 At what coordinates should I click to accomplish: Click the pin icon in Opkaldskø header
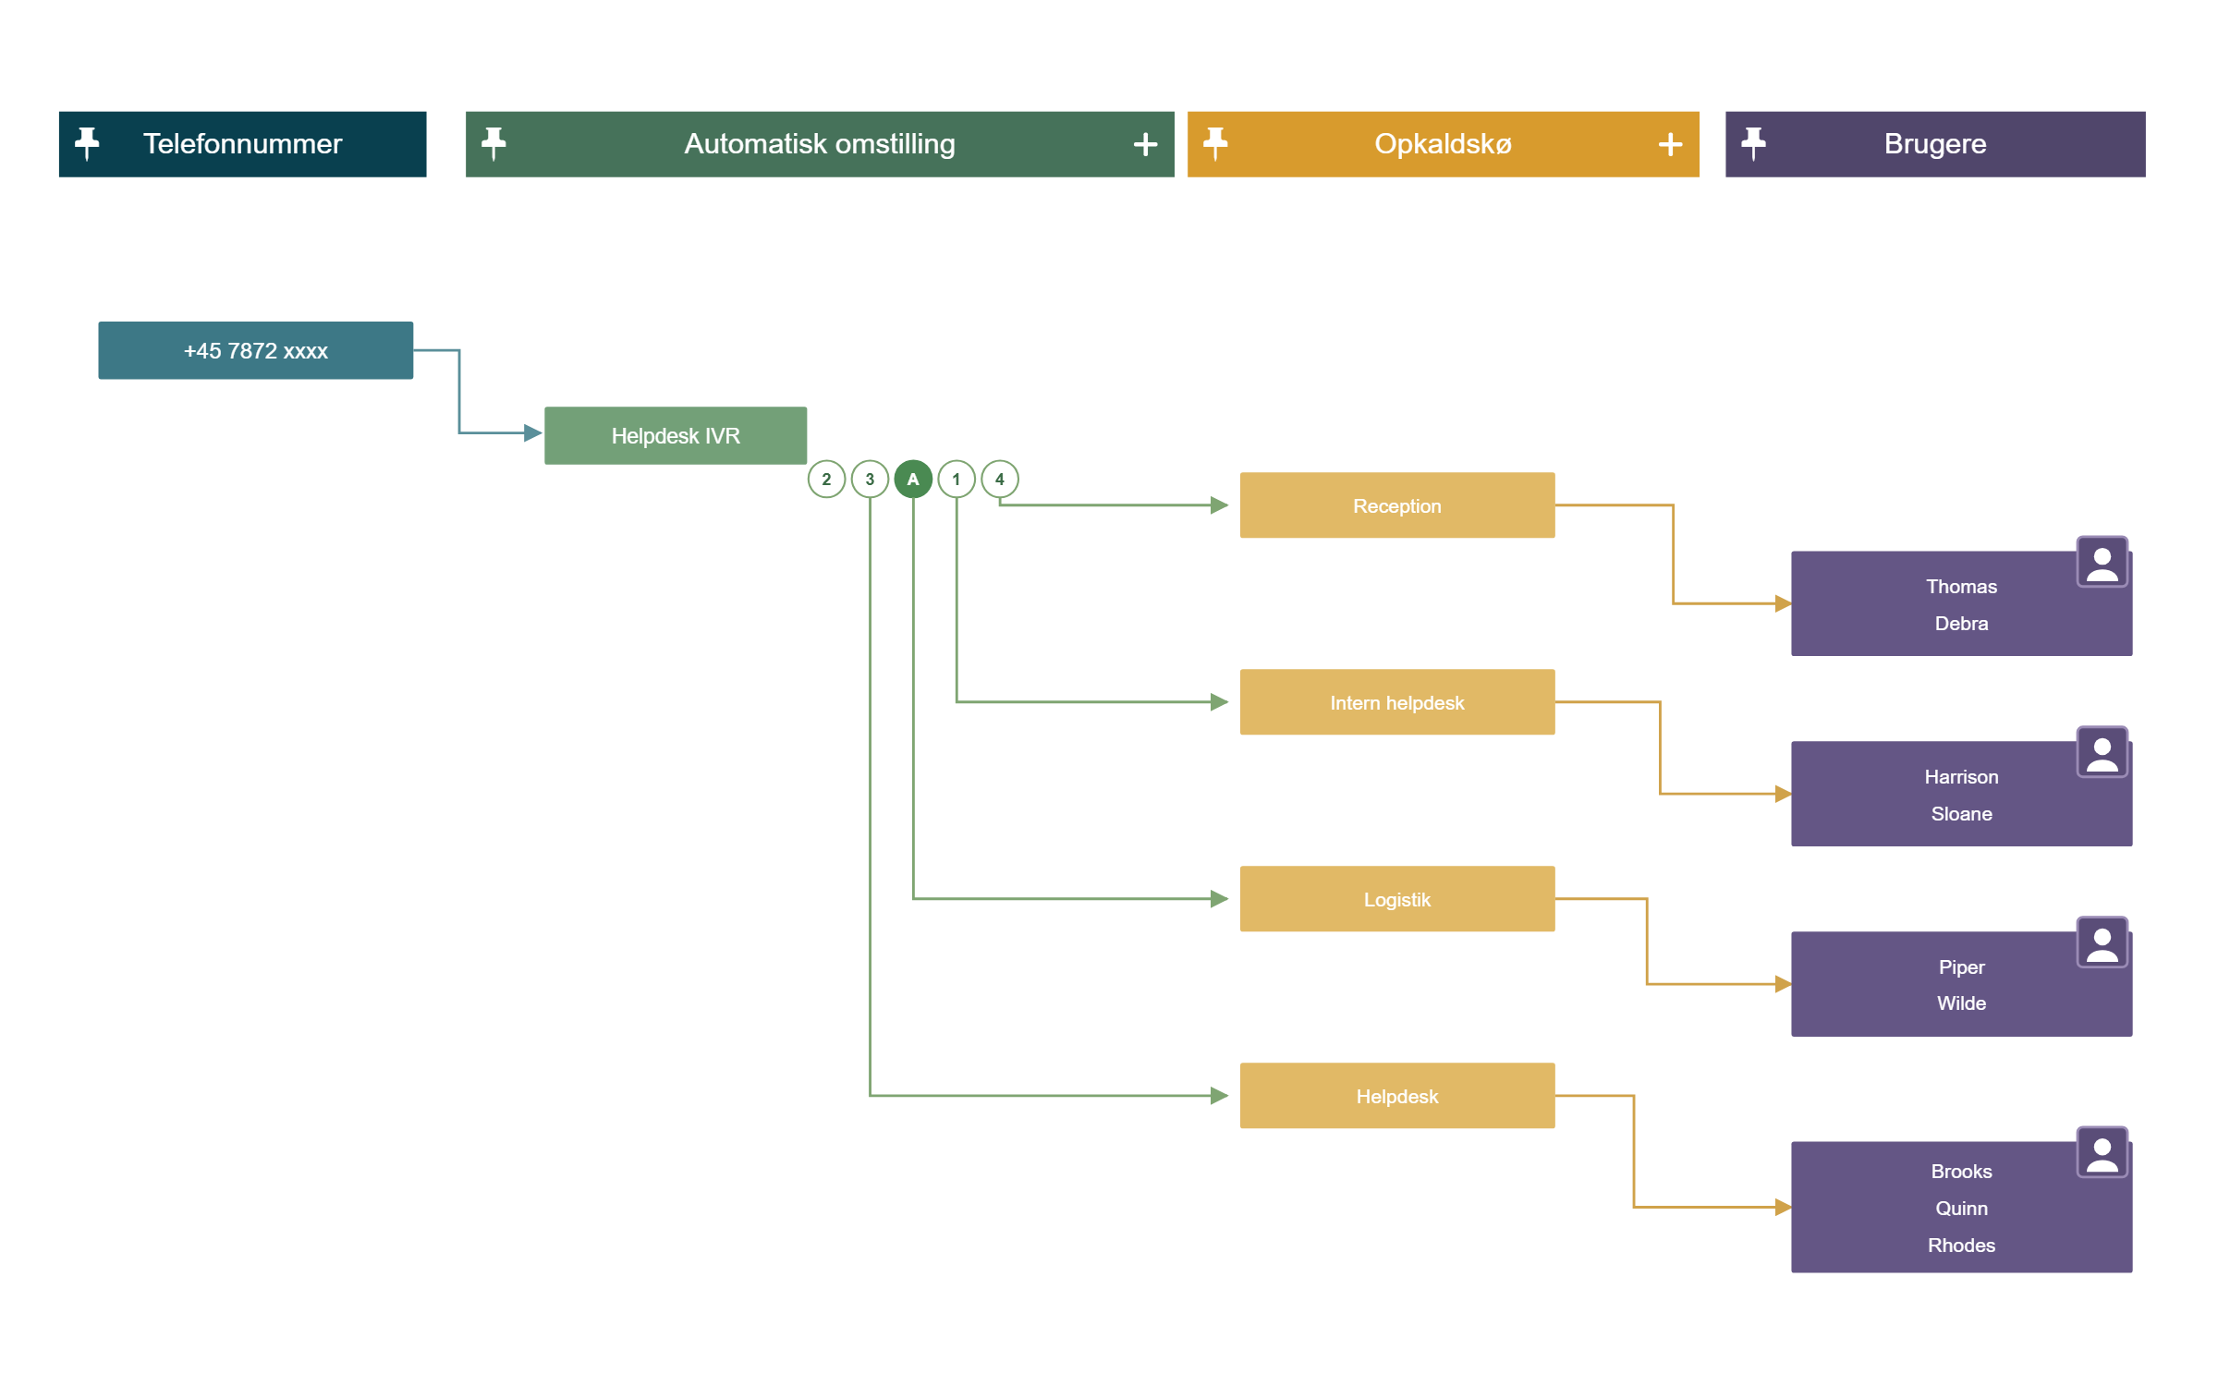(1215, 144)
